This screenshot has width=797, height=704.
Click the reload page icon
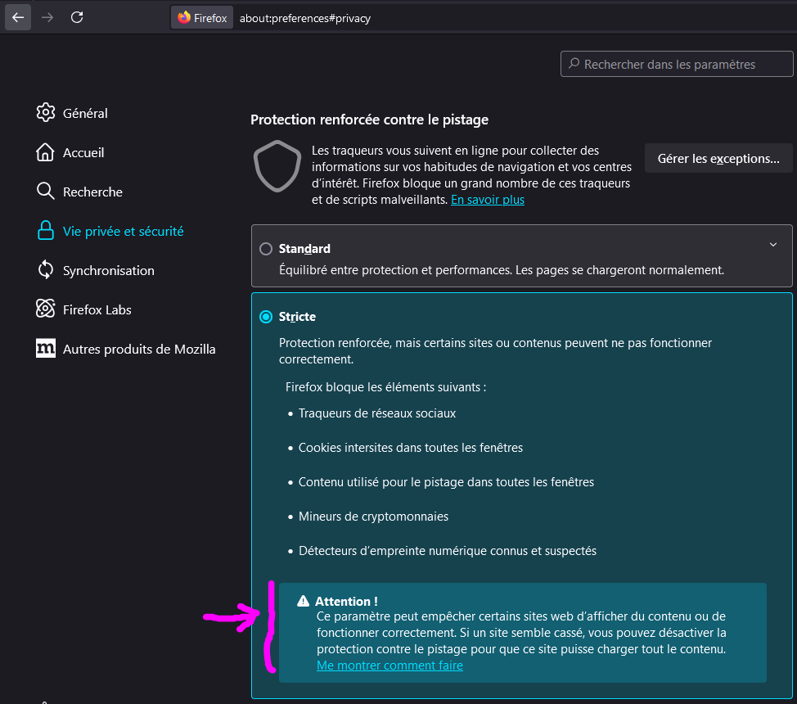click(77, 17)
